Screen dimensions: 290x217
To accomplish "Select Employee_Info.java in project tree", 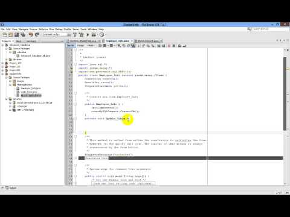I will point(31,89).
